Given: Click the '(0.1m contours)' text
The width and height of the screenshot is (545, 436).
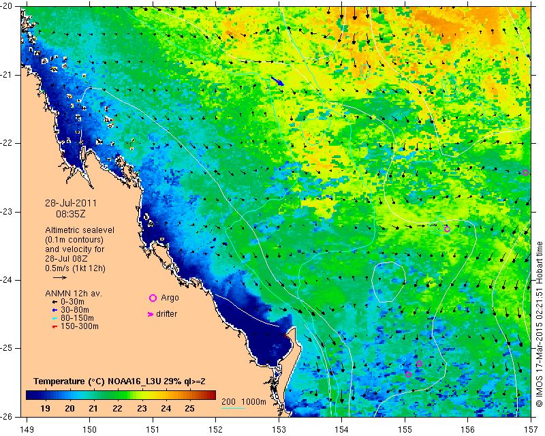Looking at the screenshot, I should coord(74,240).
